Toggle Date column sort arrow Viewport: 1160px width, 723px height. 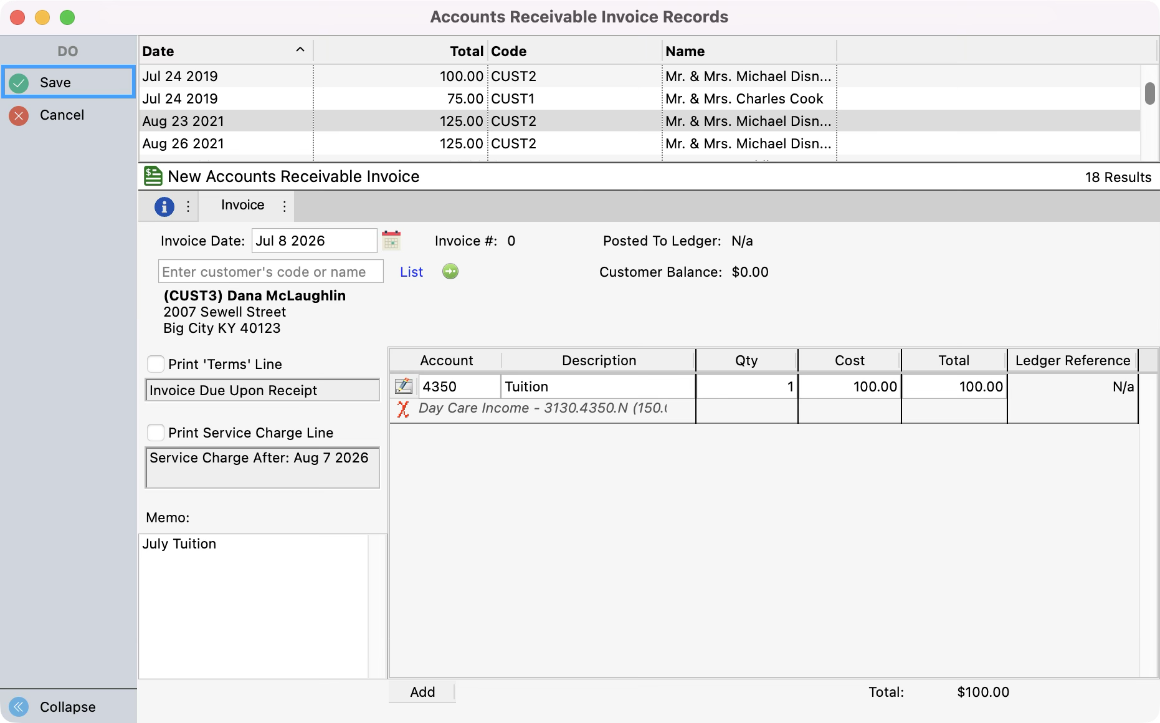point(300,50)
